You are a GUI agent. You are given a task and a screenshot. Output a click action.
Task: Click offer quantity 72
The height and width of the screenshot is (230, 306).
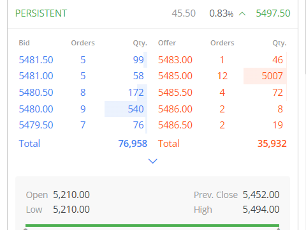(277, 93)
